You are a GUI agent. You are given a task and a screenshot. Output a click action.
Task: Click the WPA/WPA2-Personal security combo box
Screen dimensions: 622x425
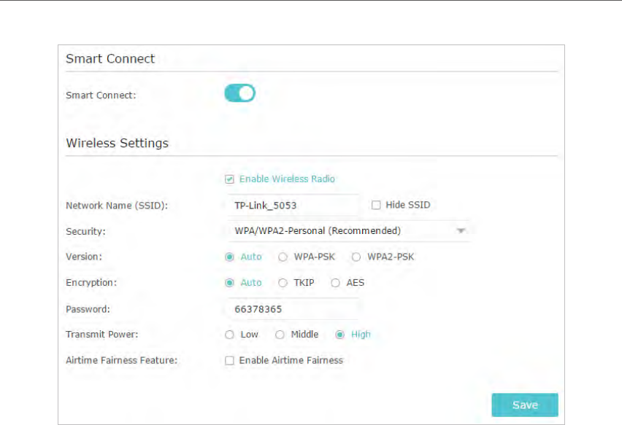click(348, 231)
